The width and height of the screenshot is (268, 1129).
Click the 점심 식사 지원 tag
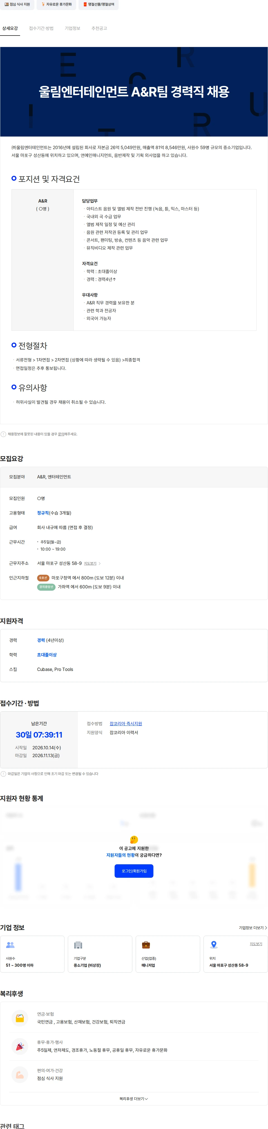[x=18, y=4]
